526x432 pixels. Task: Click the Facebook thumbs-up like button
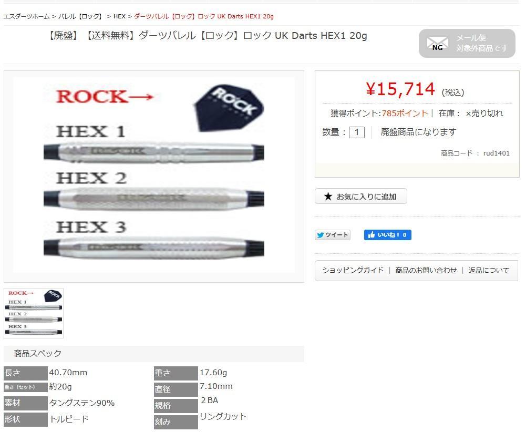(387, 235)
